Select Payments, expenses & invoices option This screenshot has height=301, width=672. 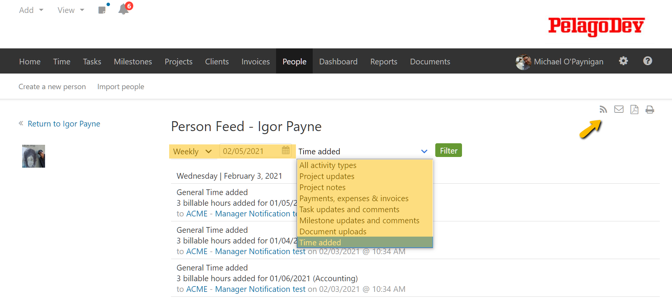click(365, 199)
